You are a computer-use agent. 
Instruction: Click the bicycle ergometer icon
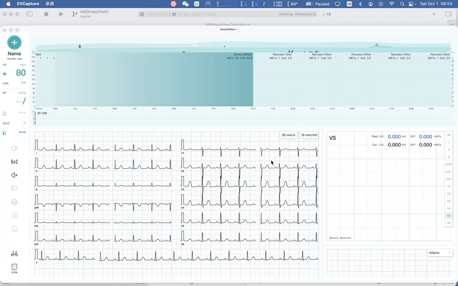(x=14, y=254)
